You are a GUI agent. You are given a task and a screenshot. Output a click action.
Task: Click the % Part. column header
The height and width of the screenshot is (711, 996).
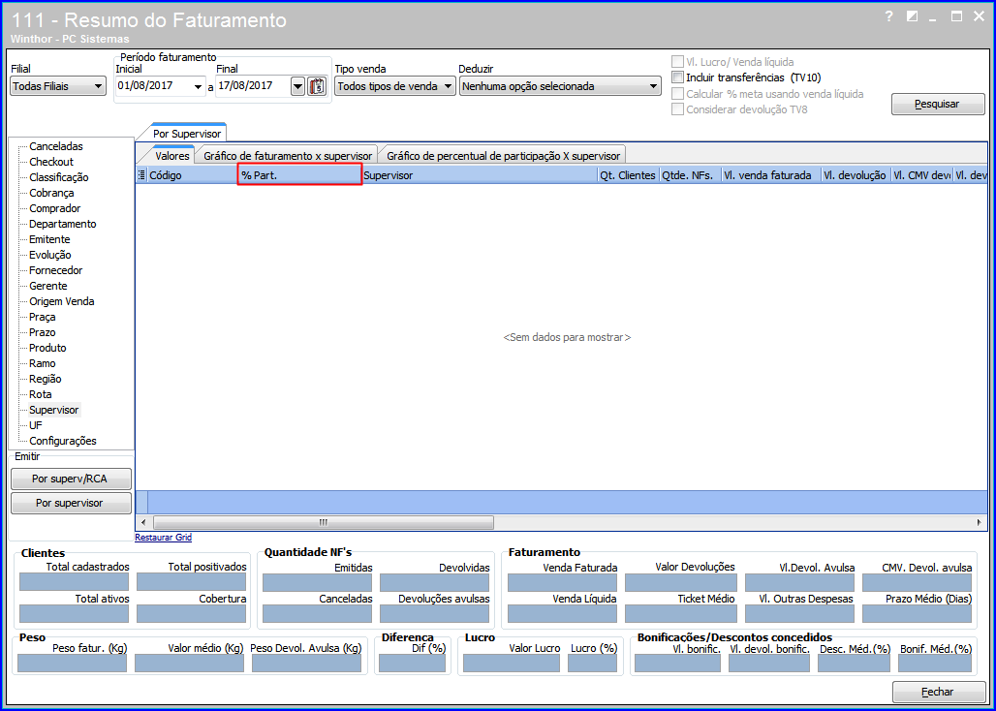pos(299,174)
